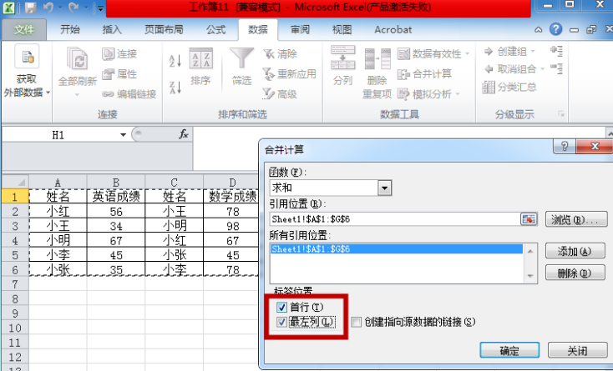Click the Excel Help question icon

[x=555, y=29]
